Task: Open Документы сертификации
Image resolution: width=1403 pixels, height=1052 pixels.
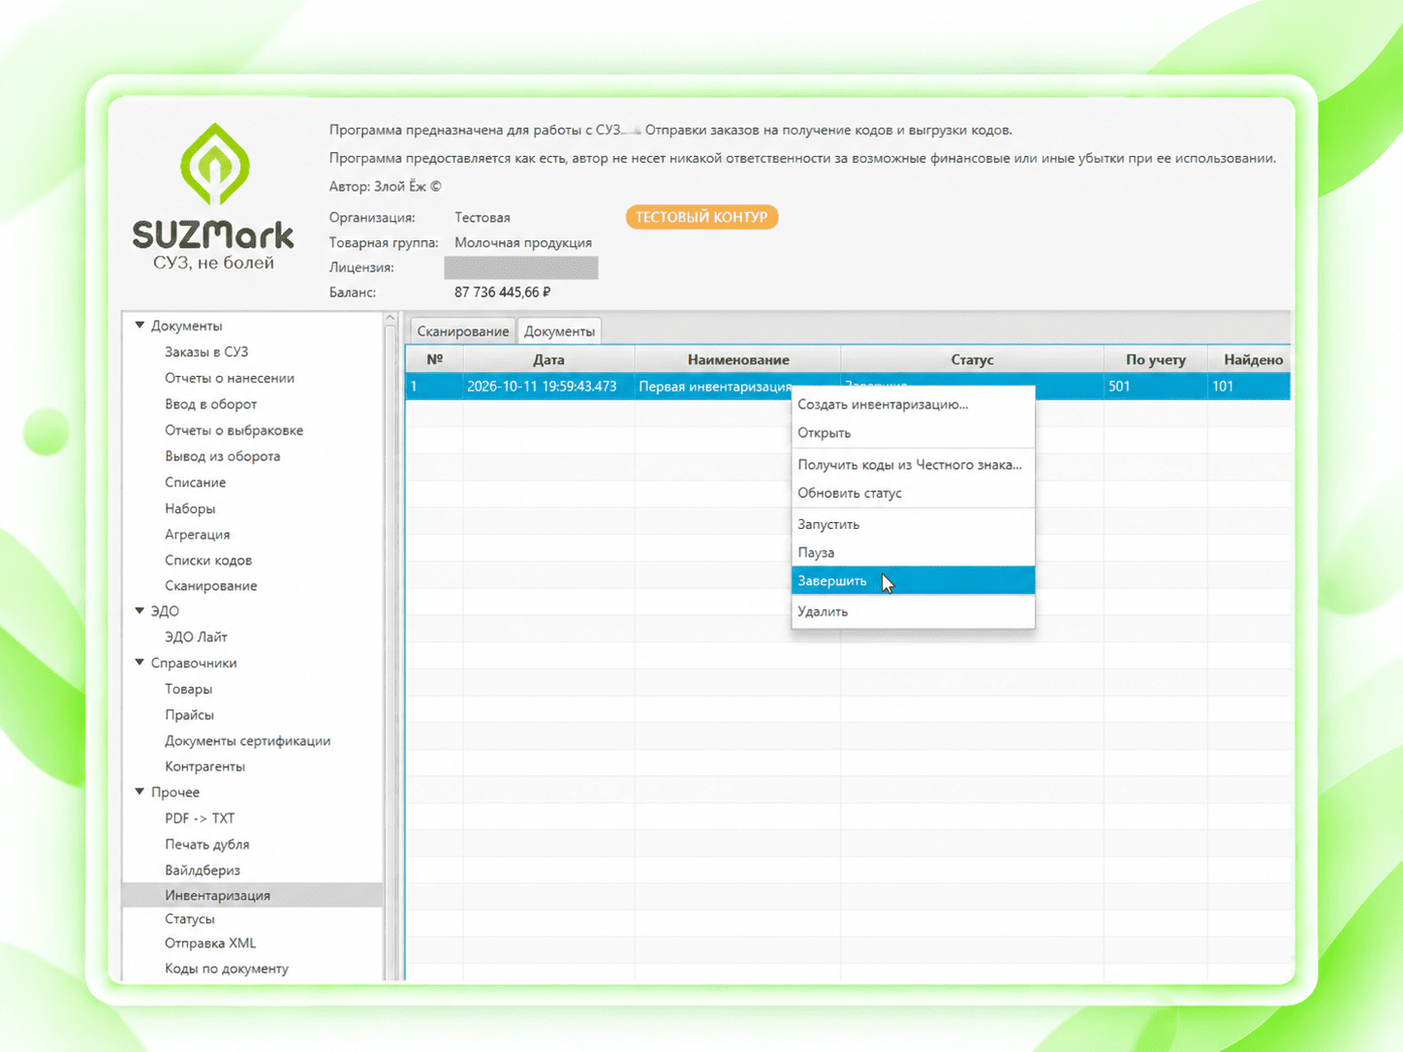Action: [247, 741]
